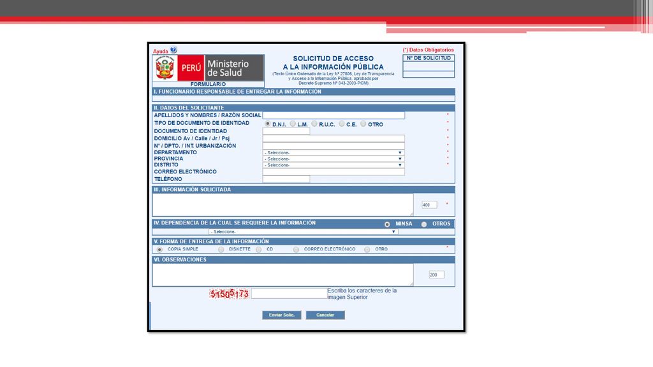Select the L.M. document type
653x367 pixels.
coord(293,124)
